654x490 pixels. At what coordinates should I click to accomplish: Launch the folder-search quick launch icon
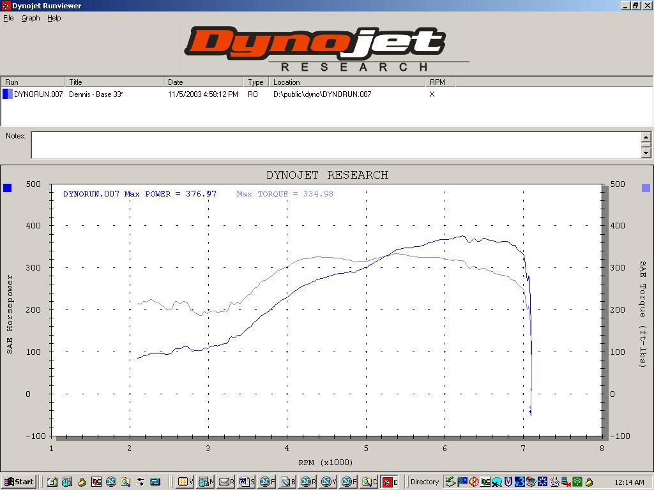(126, 482)
